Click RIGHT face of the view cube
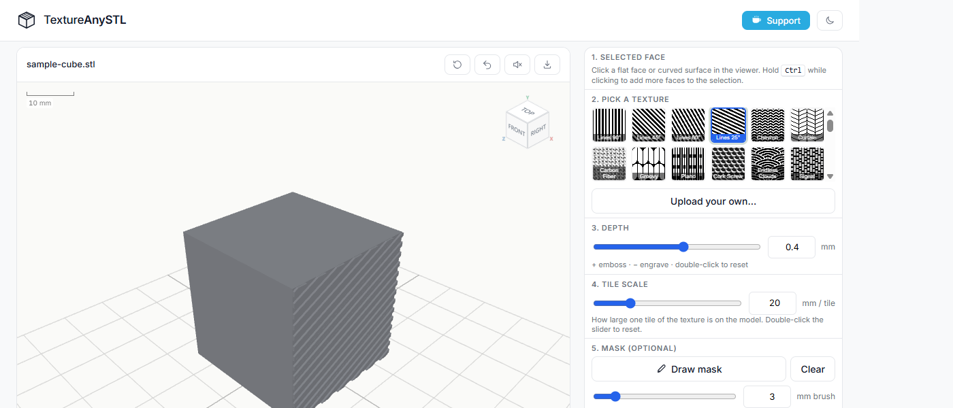Viewport: 953px width, 408px height. point(538,131)
